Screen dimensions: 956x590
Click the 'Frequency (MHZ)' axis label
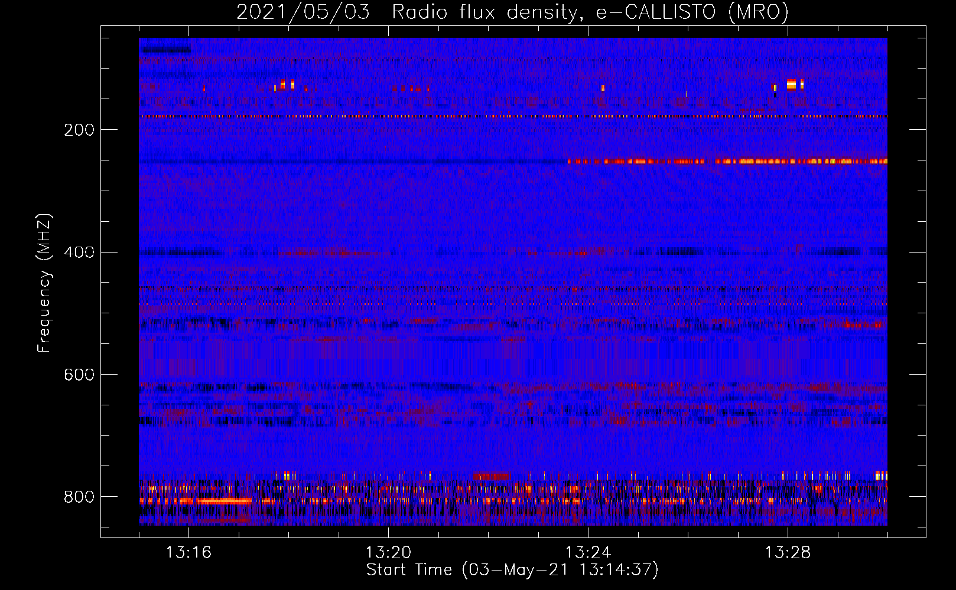44,283
